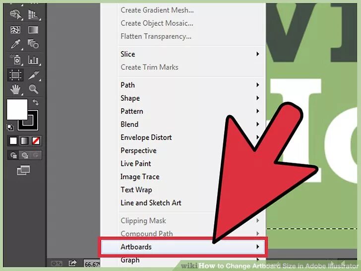Click the grayed GPU sync status icon
361x271 pixels.
(57, 263)
